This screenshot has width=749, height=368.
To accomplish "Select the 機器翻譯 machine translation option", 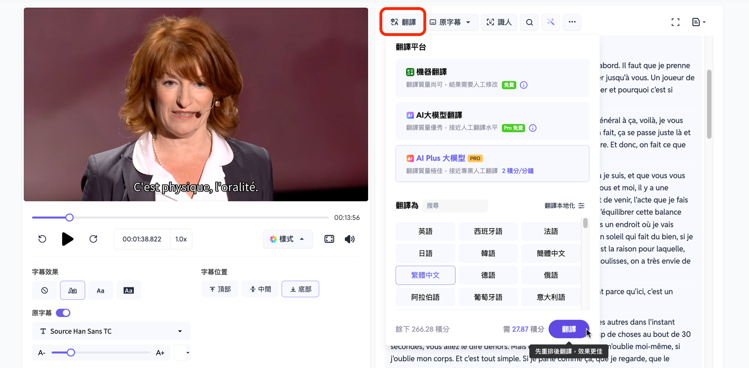I will click(492, 78).
